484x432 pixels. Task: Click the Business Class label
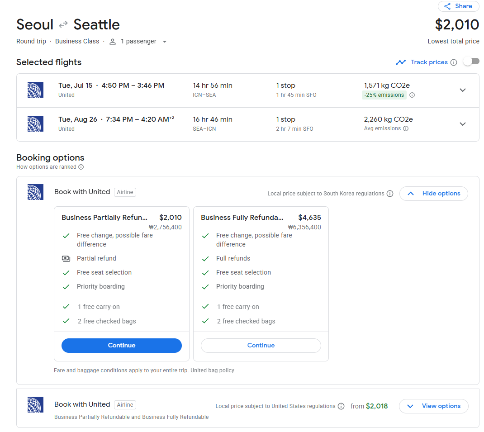[77, 41]
